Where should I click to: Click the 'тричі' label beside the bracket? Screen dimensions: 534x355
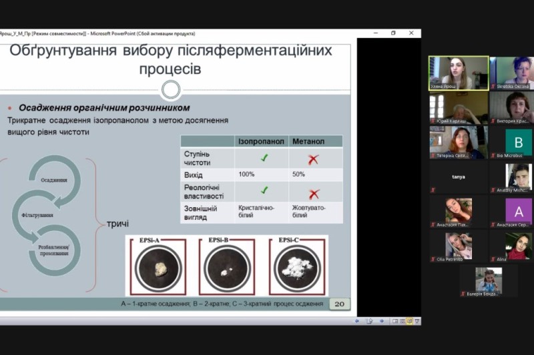pos(118,224)
